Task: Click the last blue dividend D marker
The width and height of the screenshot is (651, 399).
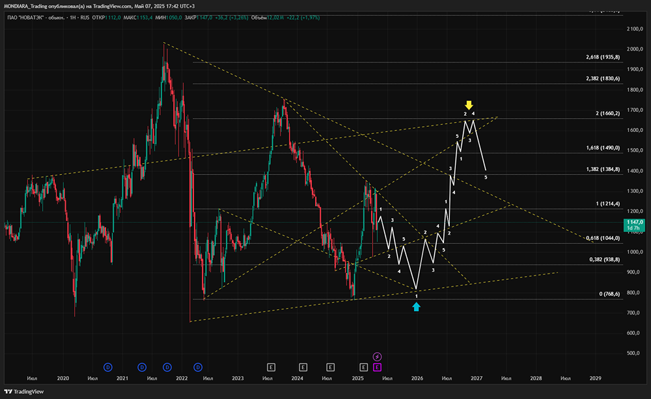Action: coord(198,367)
